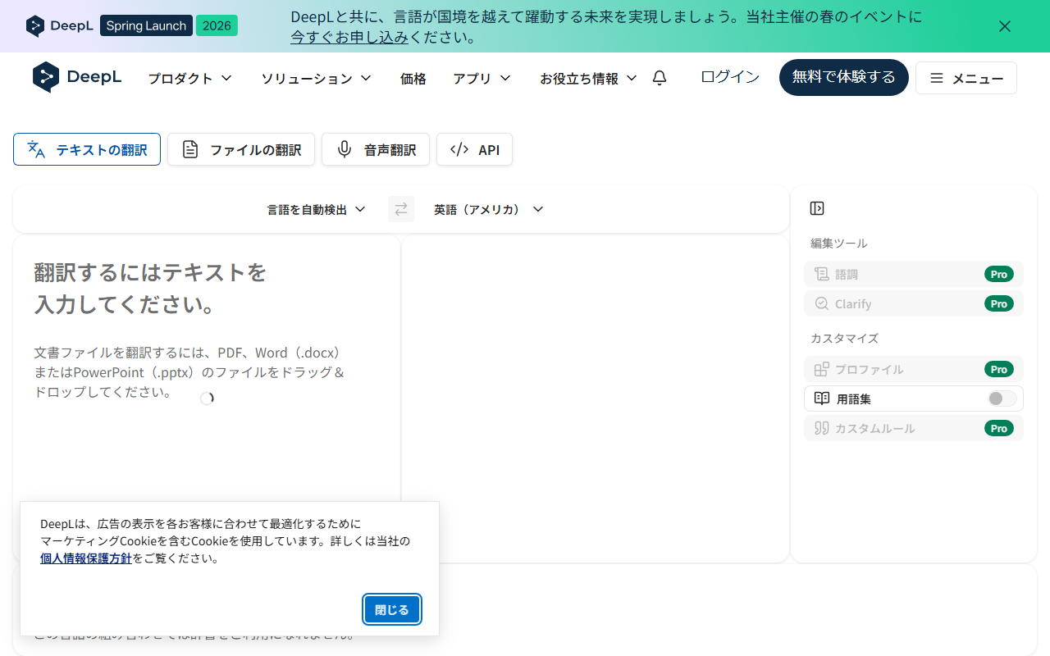Toggle the 用語集 glossary switch
Image resolution: width=1050 pixels, height=656 pixels.
(x=1002, y=399)
